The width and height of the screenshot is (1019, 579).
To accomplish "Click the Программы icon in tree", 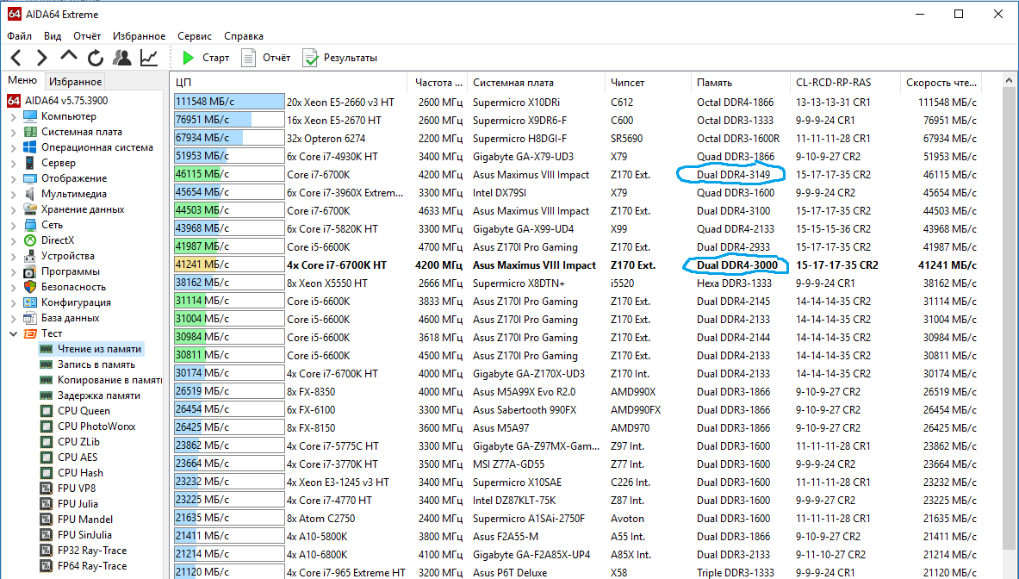I will click(x=30, y=271).
